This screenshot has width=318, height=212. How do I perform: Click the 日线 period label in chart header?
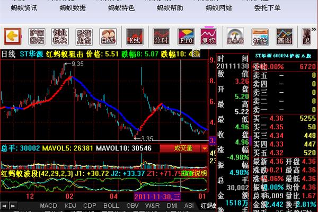tap(8, 54)
